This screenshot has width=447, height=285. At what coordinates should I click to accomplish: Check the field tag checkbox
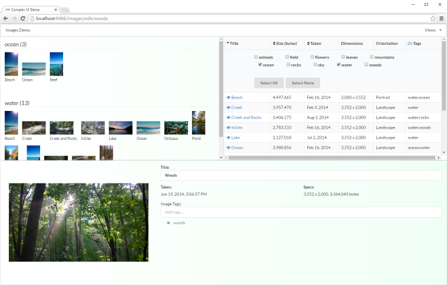tap(287, 57)
